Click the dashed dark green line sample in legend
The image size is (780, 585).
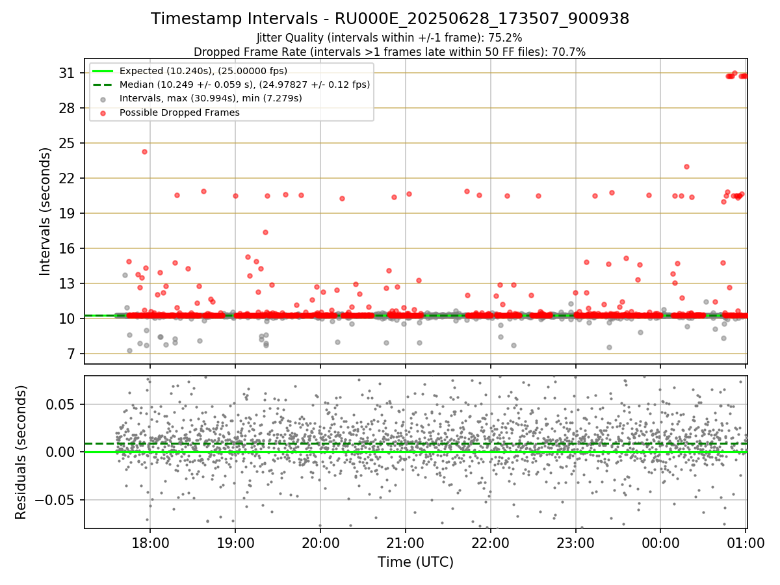click(103, 84)
